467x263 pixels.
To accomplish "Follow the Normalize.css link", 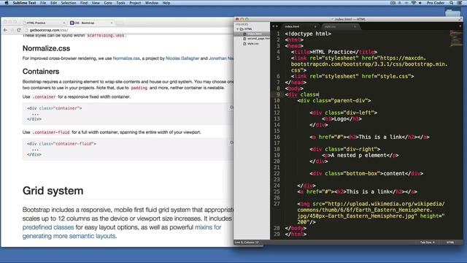I will (126, 58).
